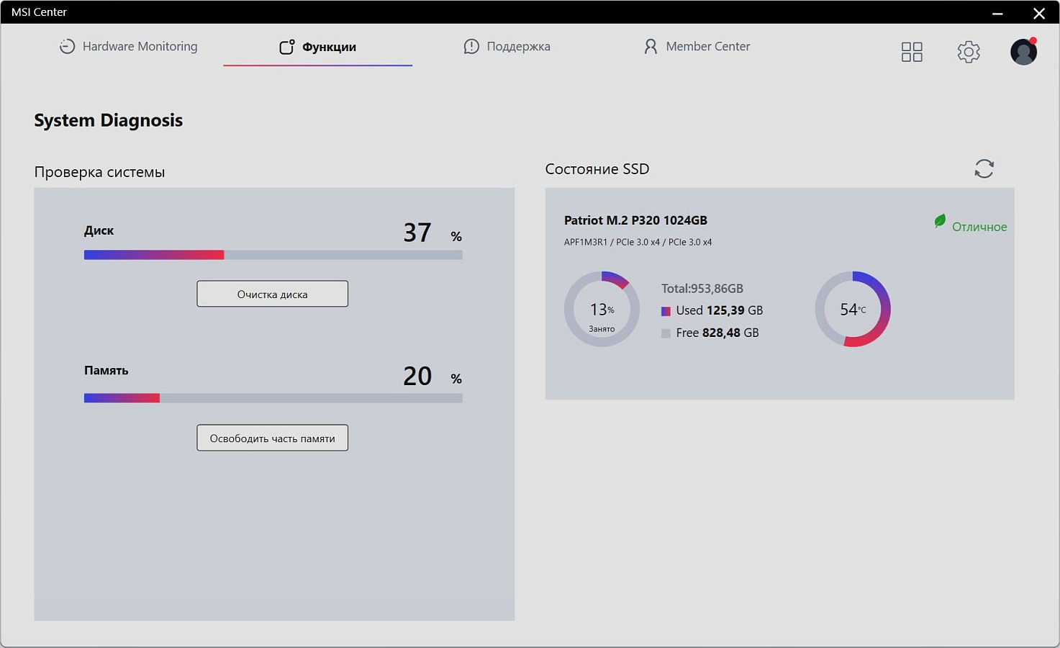Open the apps grid view icon
Image resolution: width=1060 pixels, height=648 pixels.
pos(912,52)
